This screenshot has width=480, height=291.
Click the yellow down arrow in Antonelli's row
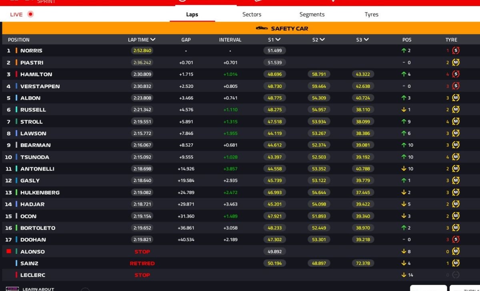(x=404, y=169)
